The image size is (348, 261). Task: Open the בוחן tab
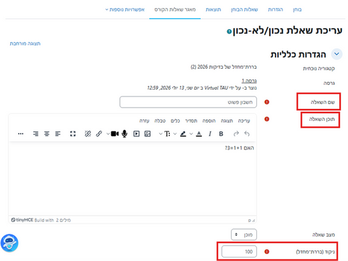[x=297, y=9]
